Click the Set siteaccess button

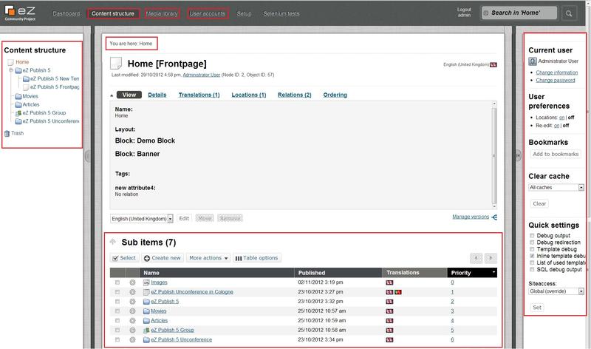point(537,308)
